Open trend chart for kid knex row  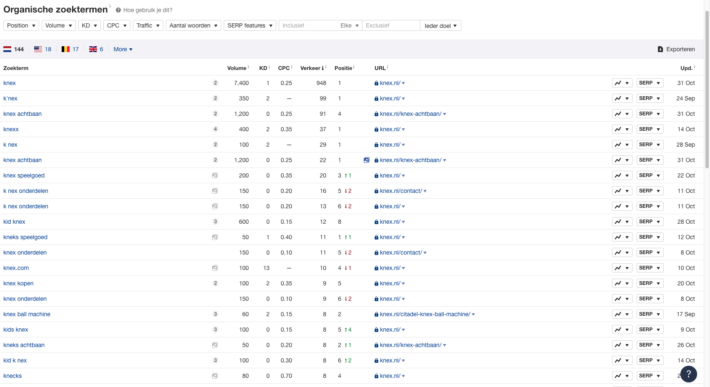pyautogui.click(x=622, y=222)
